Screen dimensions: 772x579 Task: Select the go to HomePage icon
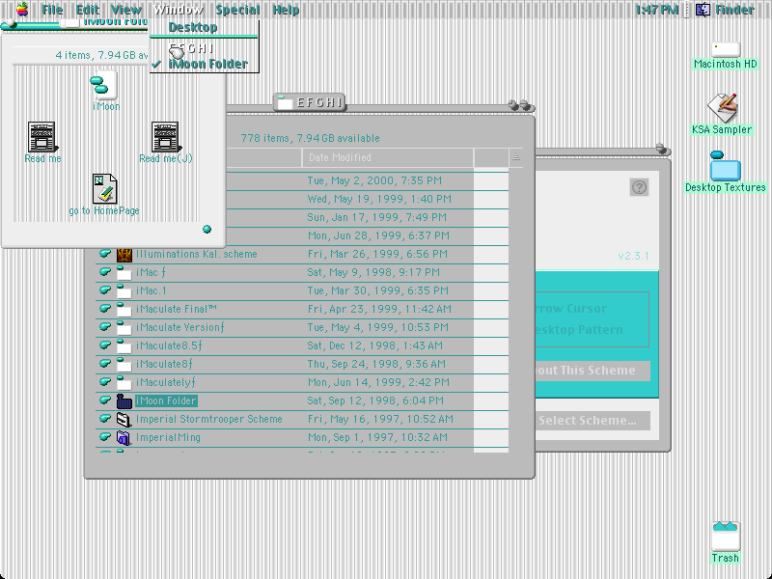[104, 188]
